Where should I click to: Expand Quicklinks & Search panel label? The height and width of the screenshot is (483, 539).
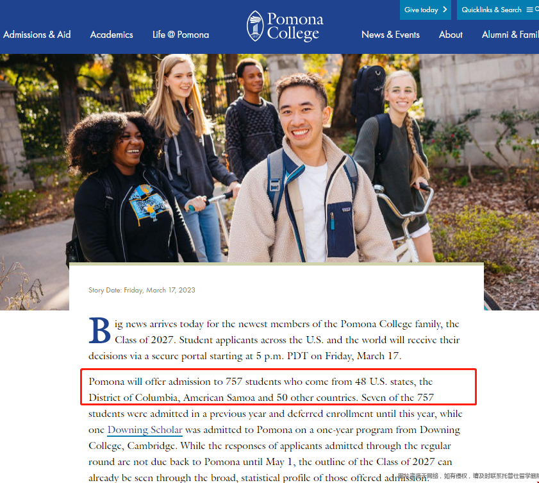492,10
